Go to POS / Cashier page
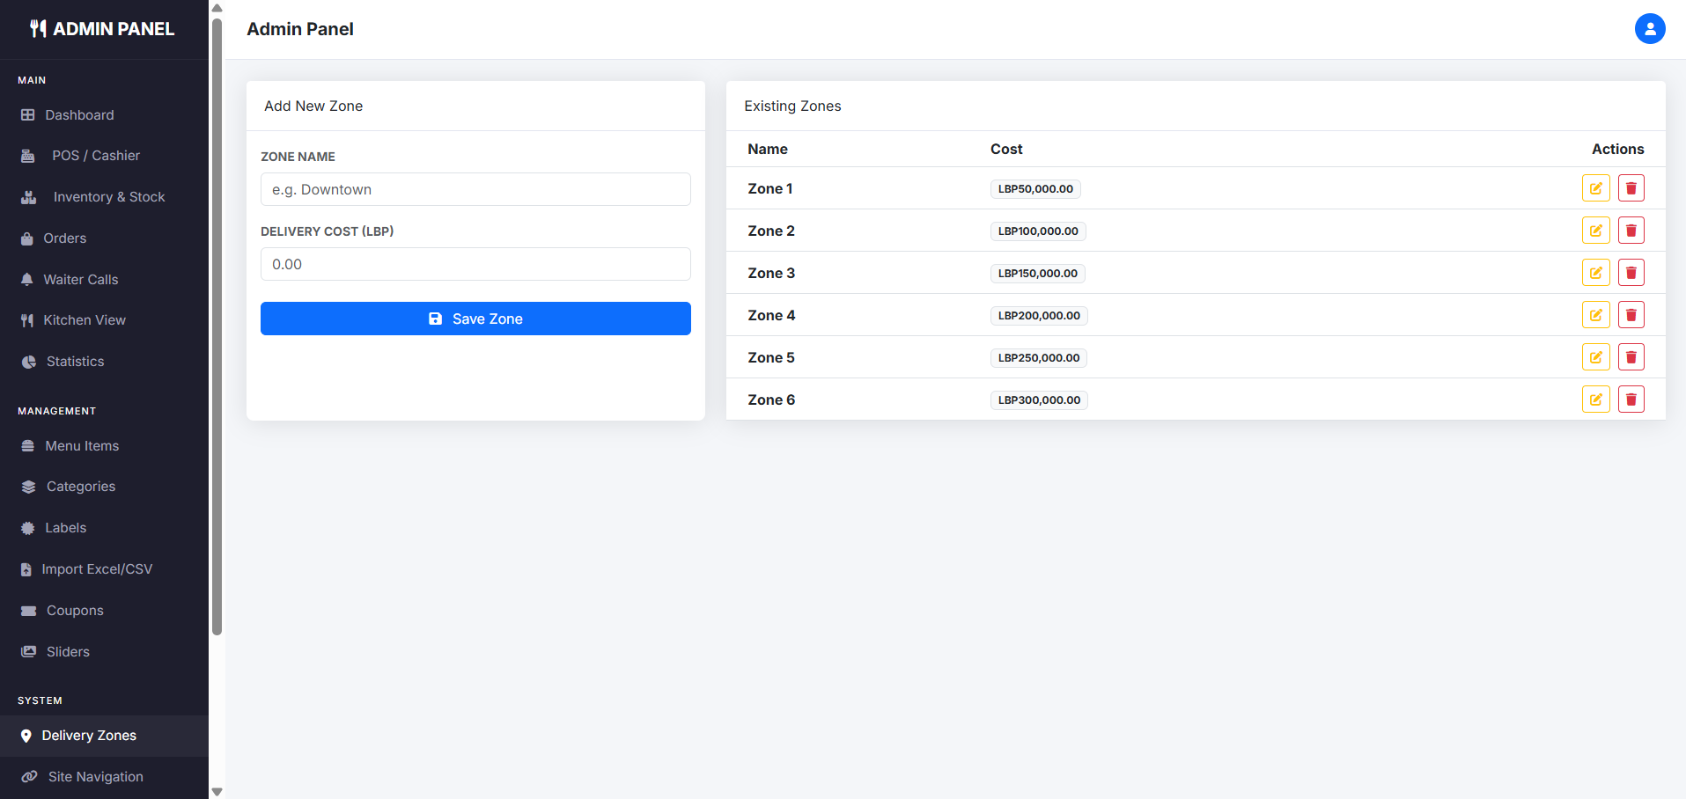Image resolution: width=1686 pixels, height=799 pixels. click(x=95, y=156)
